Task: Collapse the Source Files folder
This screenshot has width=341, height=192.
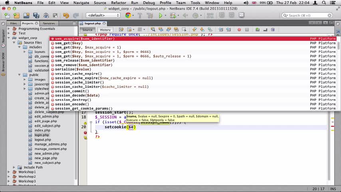Action: 14,42
